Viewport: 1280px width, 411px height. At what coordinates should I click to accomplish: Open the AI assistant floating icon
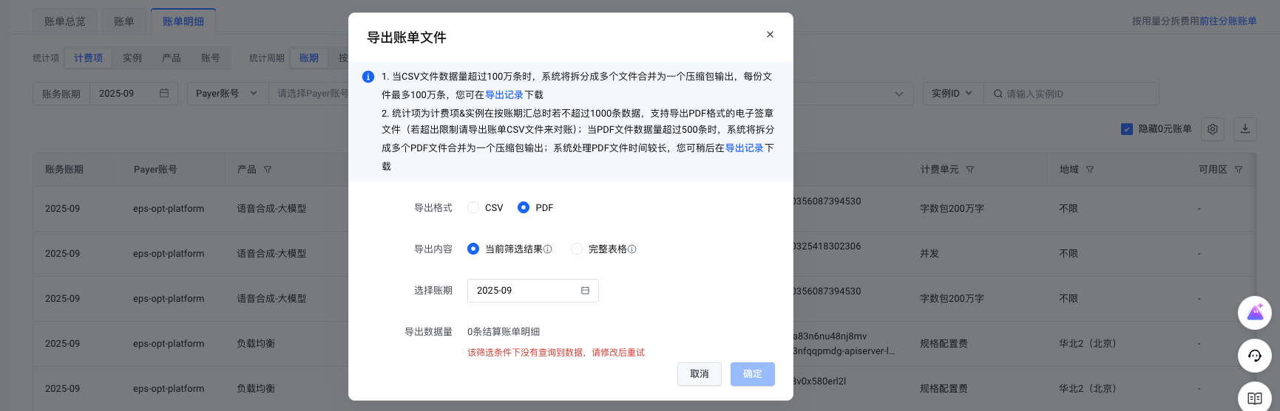(x=1255, y=313)
